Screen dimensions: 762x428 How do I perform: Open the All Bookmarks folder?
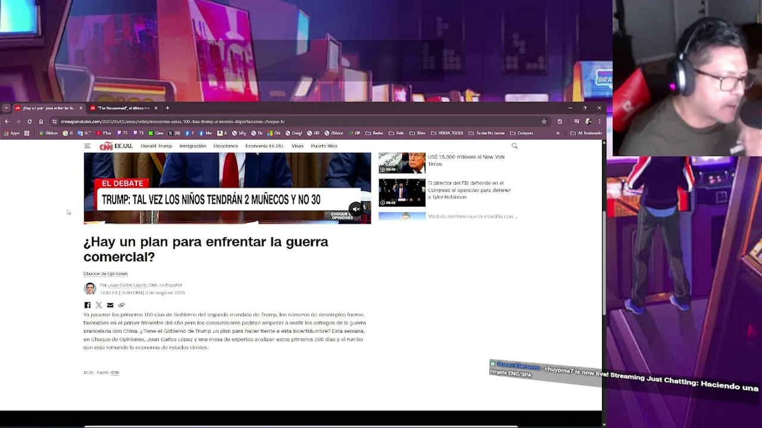586,133
